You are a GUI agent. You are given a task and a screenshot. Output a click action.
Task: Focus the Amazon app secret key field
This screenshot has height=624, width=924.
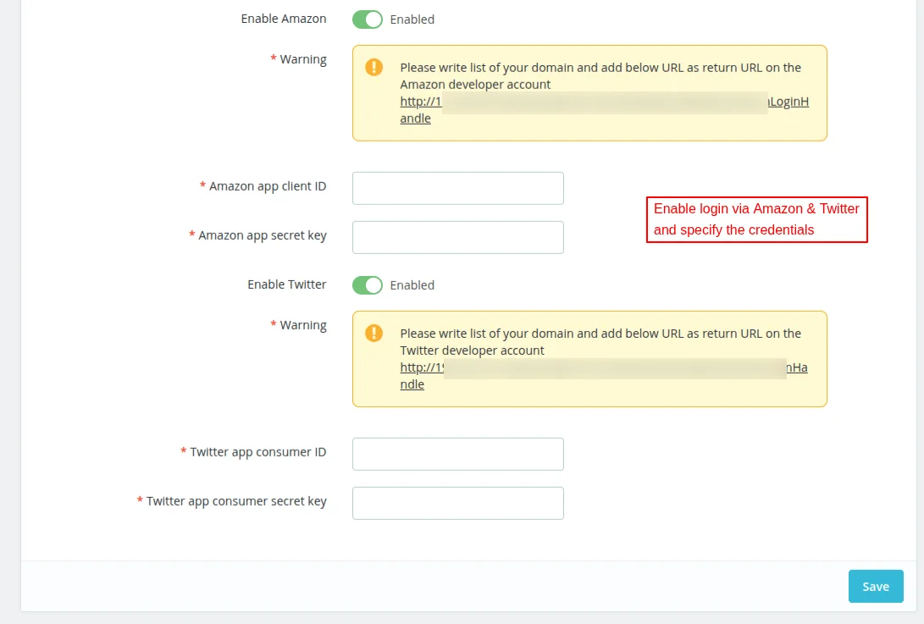tap(457, 237)
